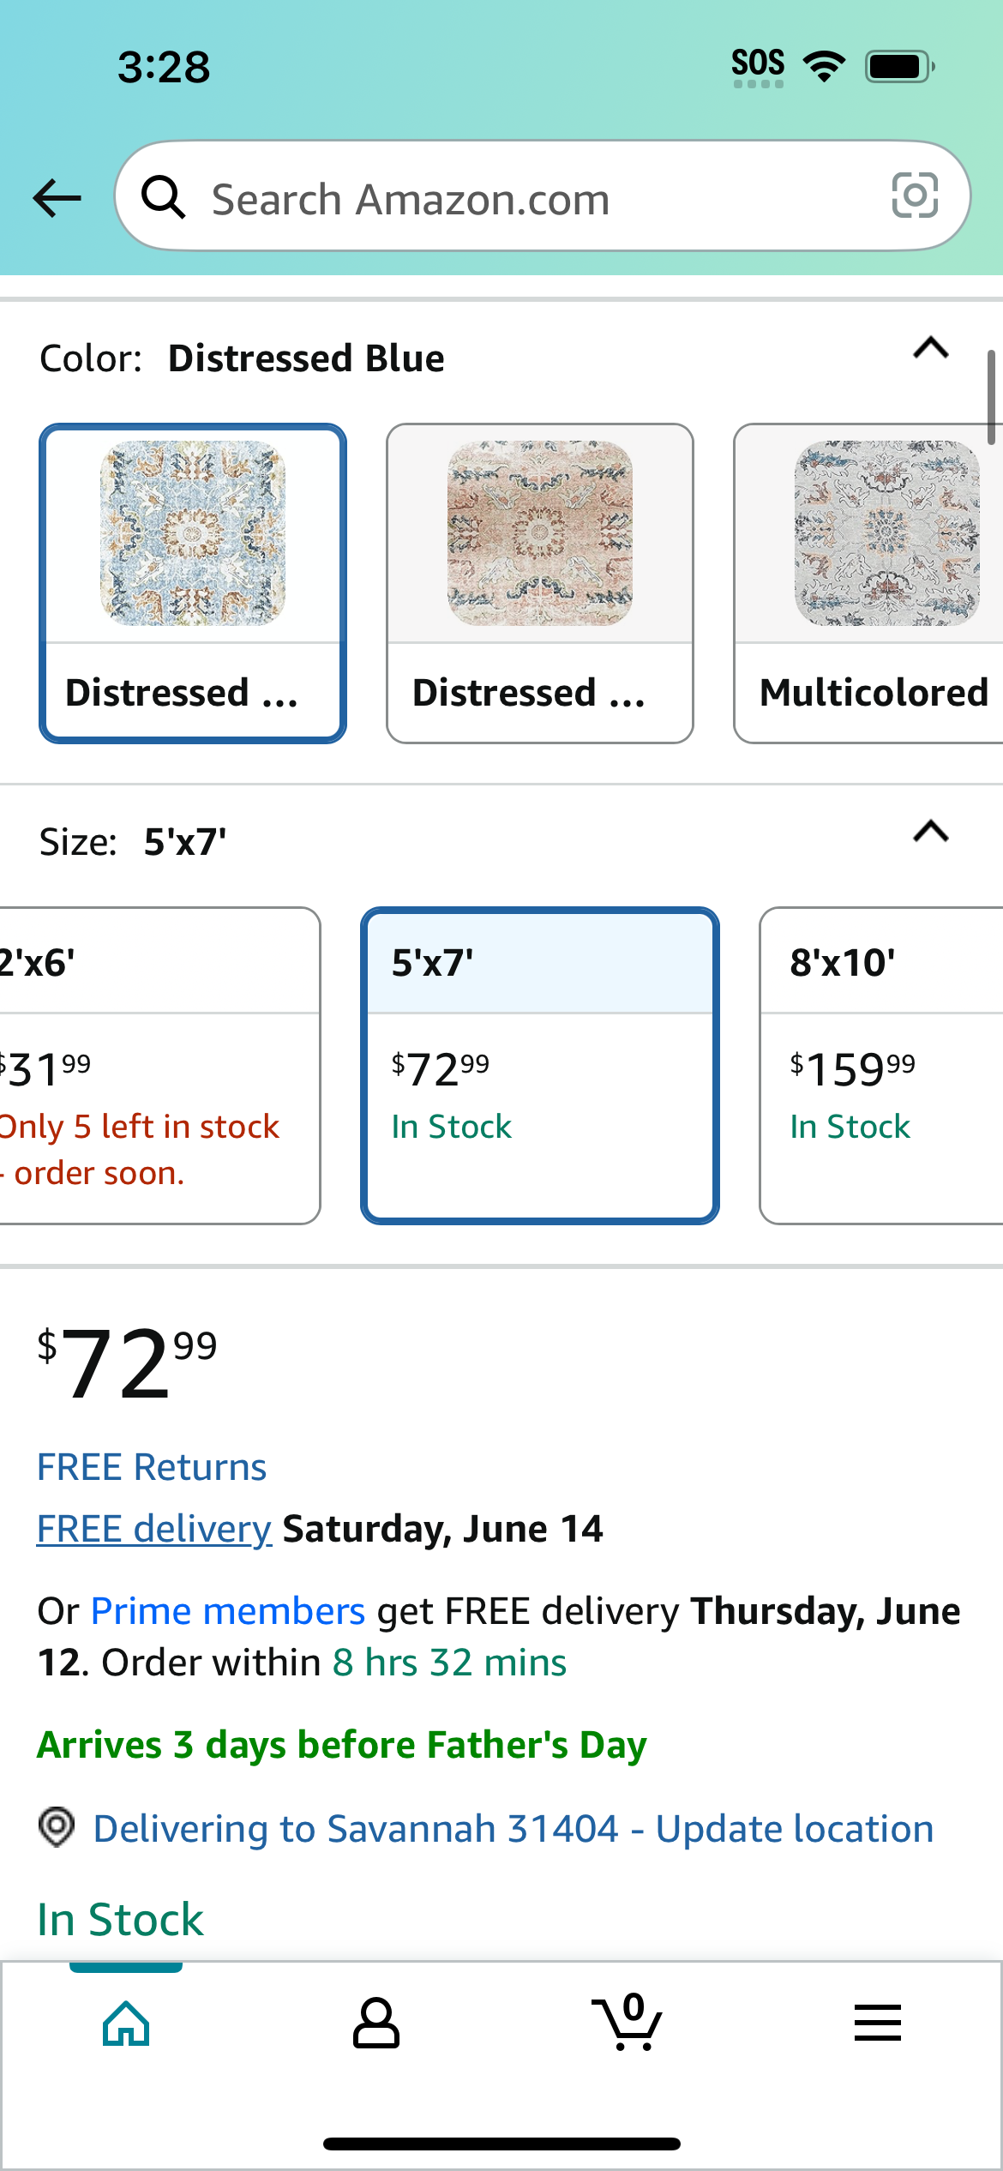Go to the Home tab icon

126,2024
